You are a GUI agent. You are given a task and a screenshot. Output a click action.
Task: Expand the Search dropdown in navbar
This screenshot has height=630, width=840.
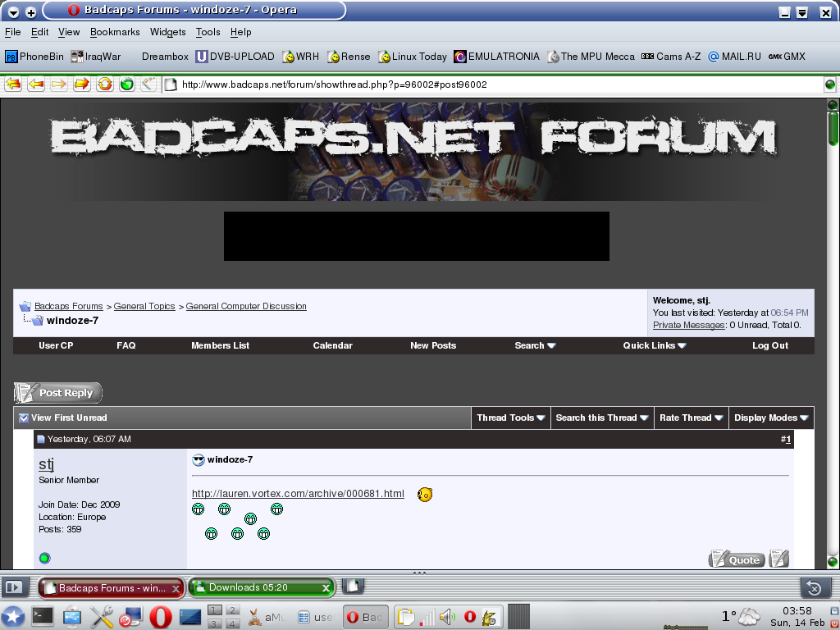click(535, 345)
